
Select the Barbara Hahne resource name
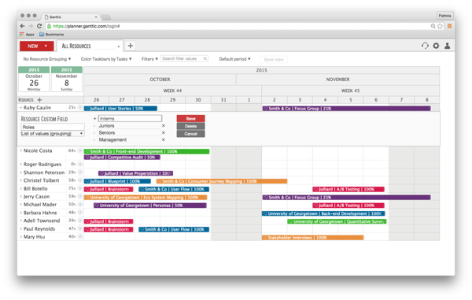point(40,213)
